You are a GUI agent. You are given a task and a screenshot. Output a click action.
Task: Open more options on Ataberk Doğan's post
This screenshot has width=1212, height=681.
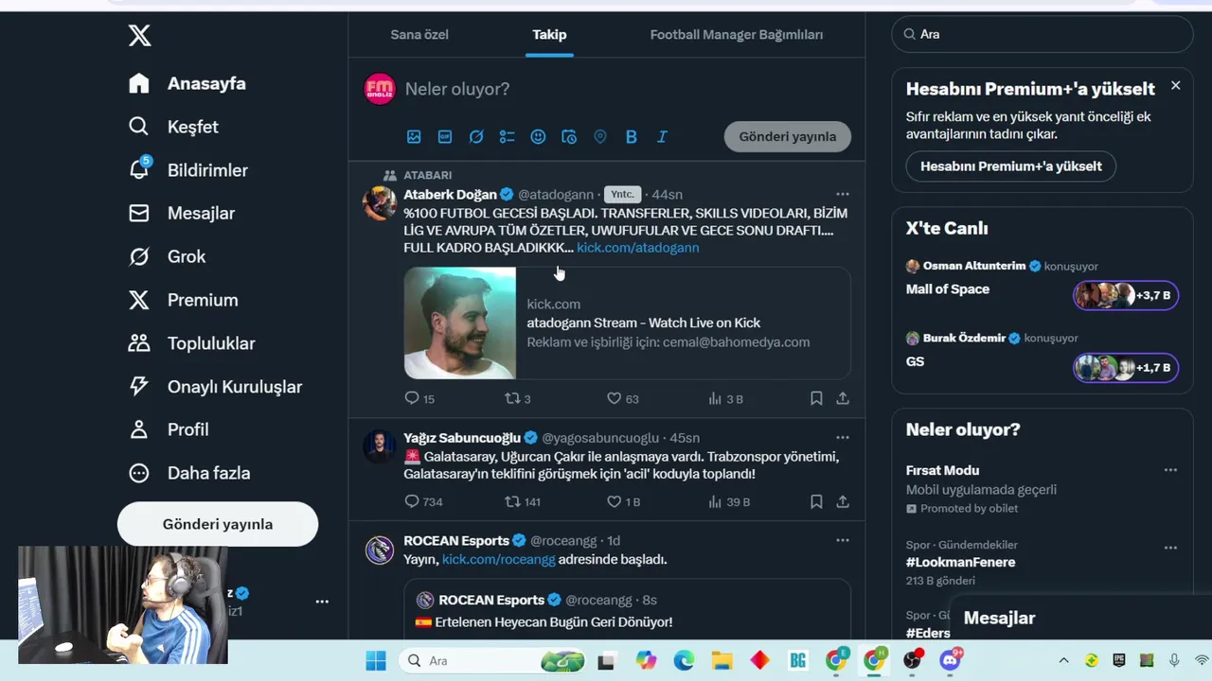(x=843, y=194)
